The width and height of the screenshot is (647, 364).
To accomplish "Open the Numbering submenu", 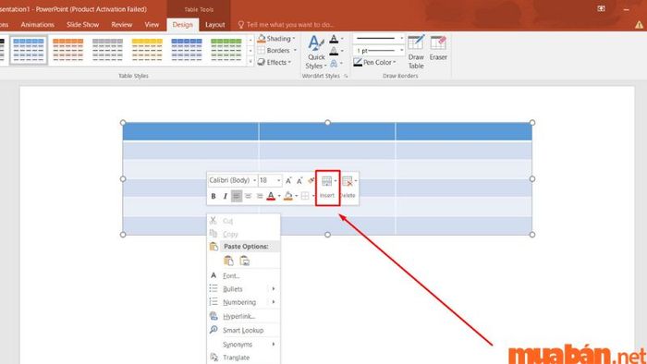I will [x=243, y=302].
